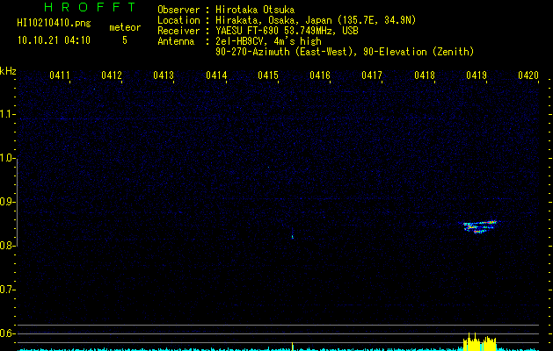
Task: Click the large meteor echo near 0419
Action: coord(479,227)
